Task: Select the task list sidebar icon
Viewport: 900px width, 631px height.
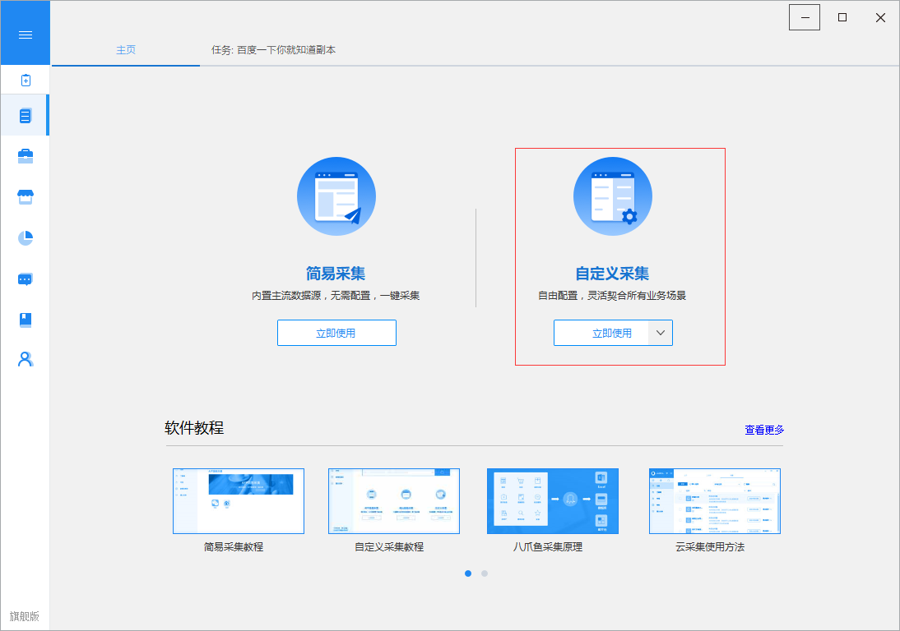Action: tap(26, 116)
